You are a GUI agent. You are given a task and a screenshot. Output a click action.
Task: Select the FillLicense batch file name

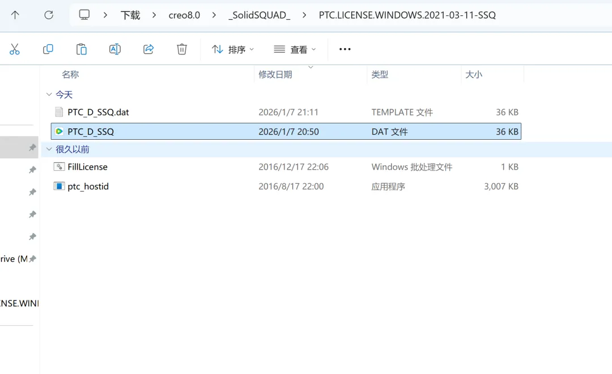click(x=87, y=167)
